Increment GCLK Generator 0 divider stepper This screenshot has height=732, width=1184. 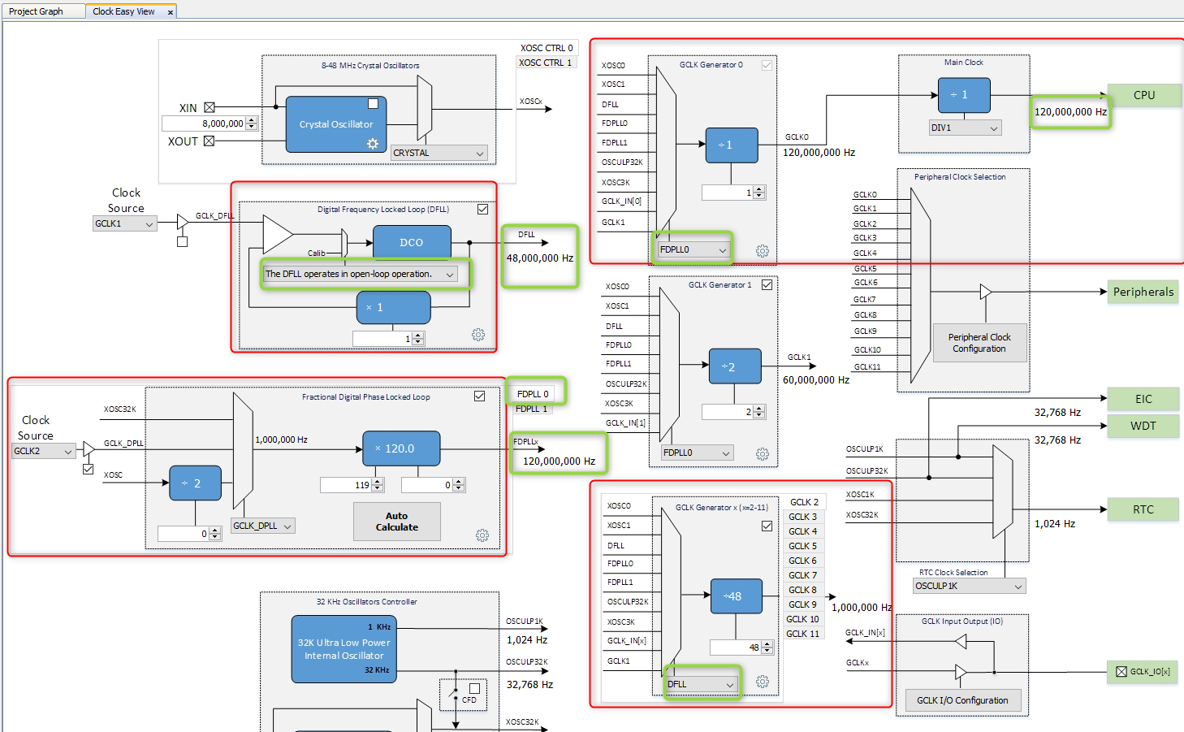(x=758, y=189)
